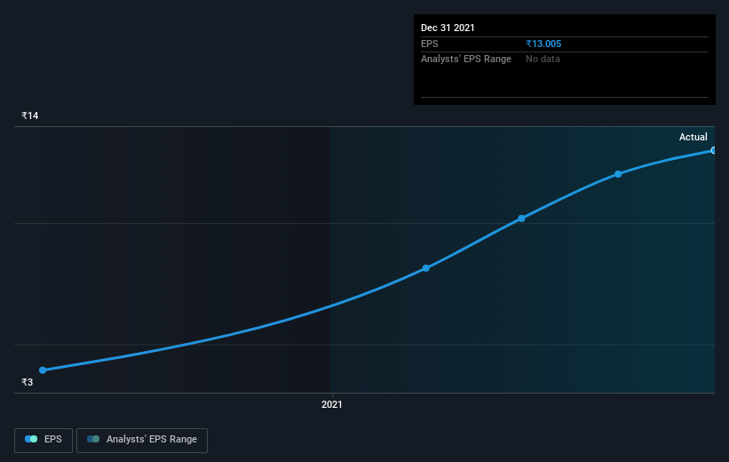Viewport: 729px width, 462px height.
Task: Toggle the Analysts' EPS Range legend button
Action: point(142,440)
